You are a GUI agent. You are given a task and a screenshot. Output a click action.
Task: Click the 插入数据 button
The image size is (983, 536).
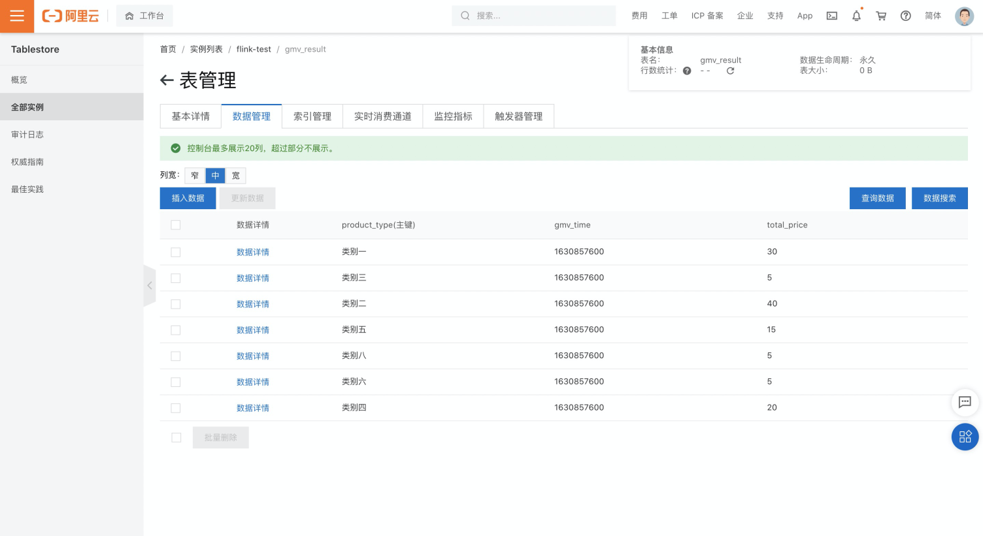coord(188,198)
